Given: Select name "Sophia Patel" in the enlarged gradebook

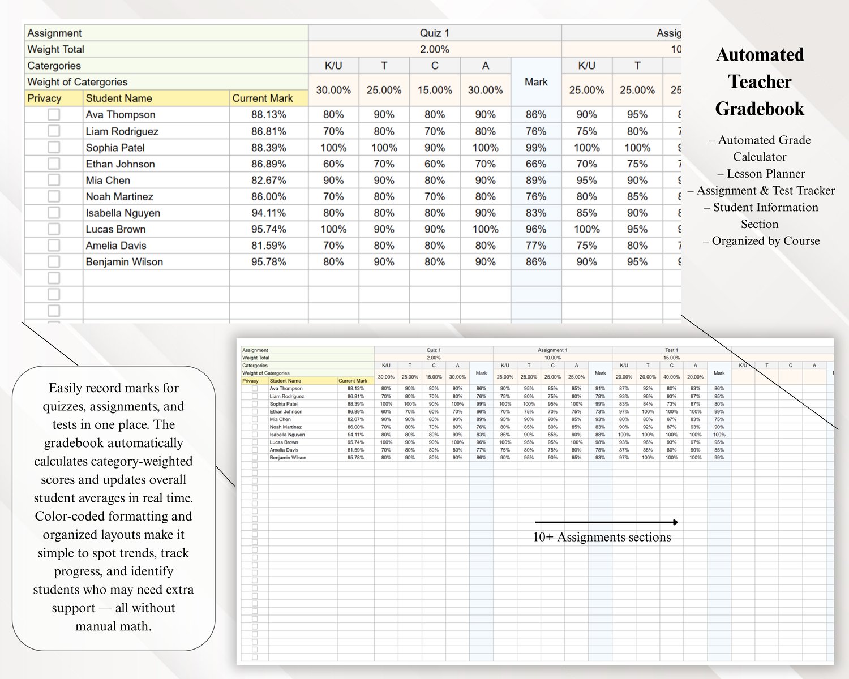Looking at the screenshot, I should 115,148.
